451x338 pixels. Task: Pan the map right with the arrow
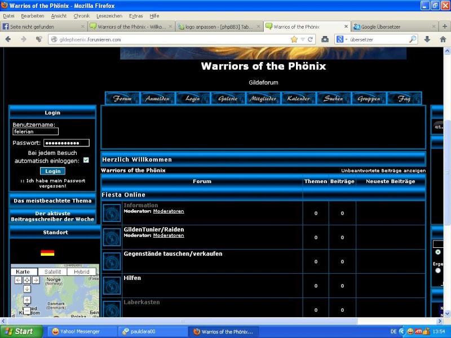click(36, 280)
